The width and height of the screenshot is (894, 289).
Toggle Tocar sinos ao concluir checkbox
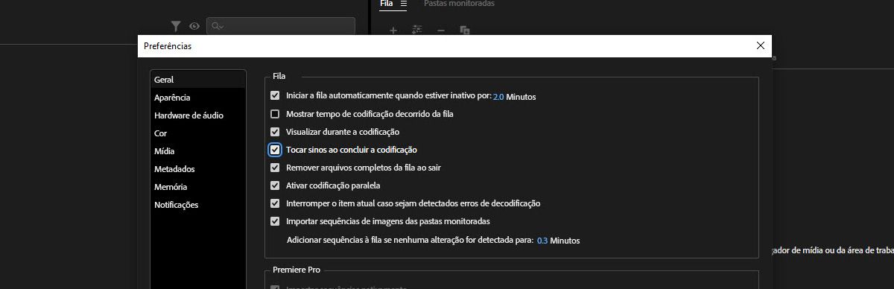click(x=275, y=150)
